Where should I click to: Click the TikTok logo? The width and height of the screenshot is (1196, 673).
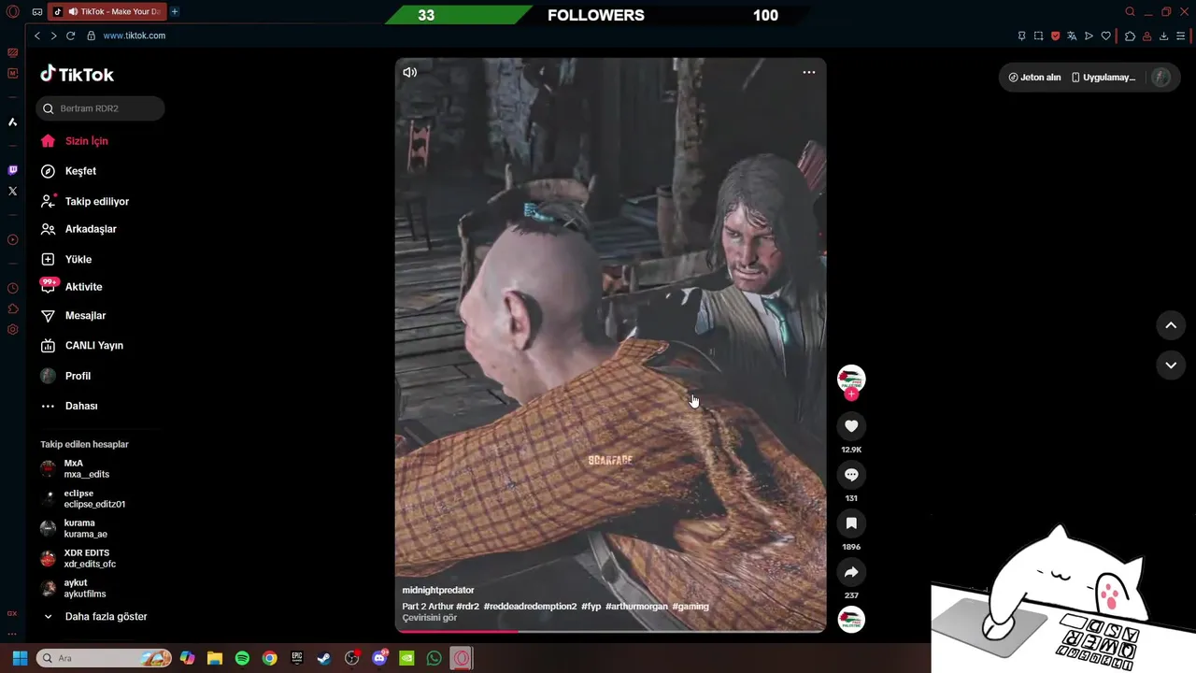click(x=78, y=74)
